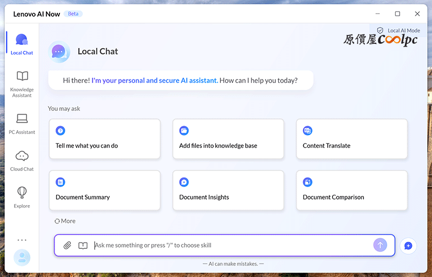The width and height of the screenshot is (432, 277).
Task: Pick the Content Translate suggestion
Action: point(352,139)
